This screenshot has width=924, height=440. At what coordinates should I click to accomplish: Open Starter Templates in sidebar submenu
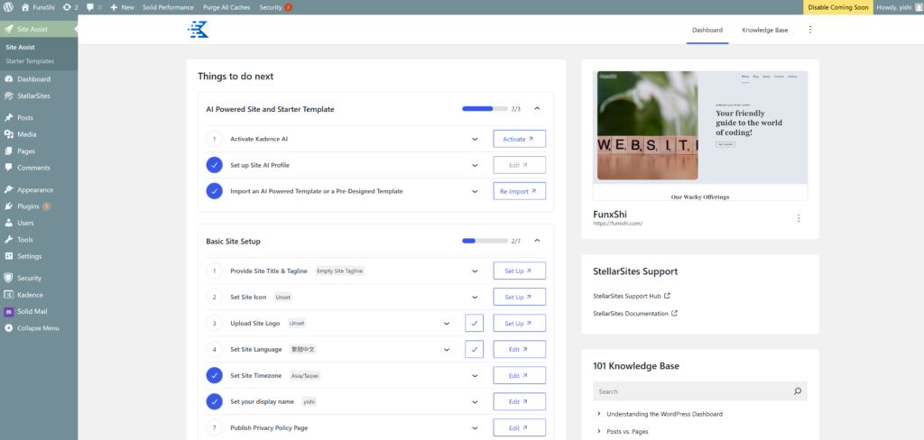30,61
